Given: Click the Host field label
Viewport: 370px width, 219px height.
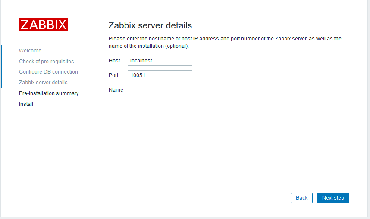Looking at the screenshot, I should pyautogui.click(x=114, y=61).
